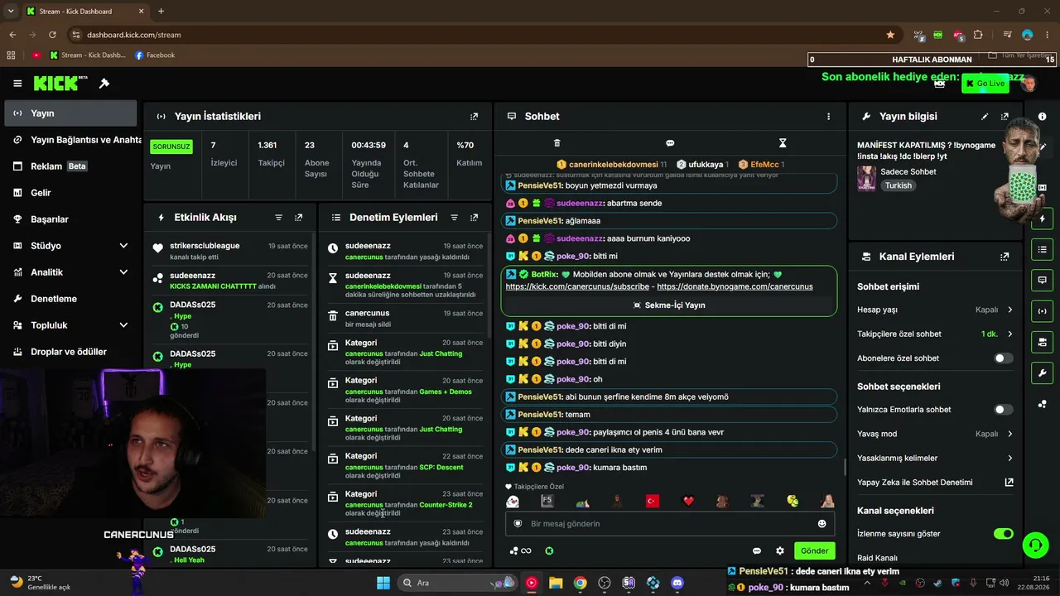This screenshot has height=596, width=1060.
Task: Open Droplar ve ödüller page
Action: tap(70, 352)
